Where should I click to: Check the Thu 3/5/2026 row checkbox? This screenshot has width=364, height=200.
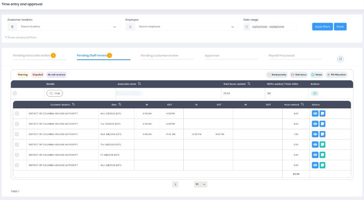tap(17, 145)
